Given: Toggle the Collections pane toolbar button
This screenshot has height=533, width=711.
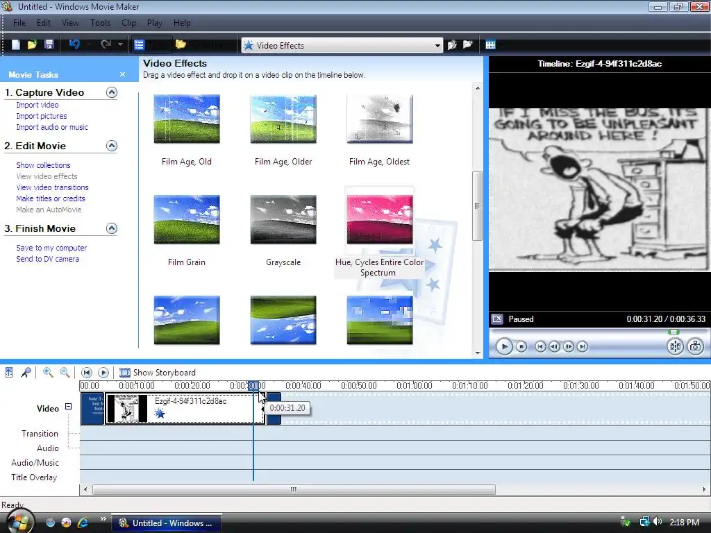Looking at the screenshot, I should tap(203, 45).
